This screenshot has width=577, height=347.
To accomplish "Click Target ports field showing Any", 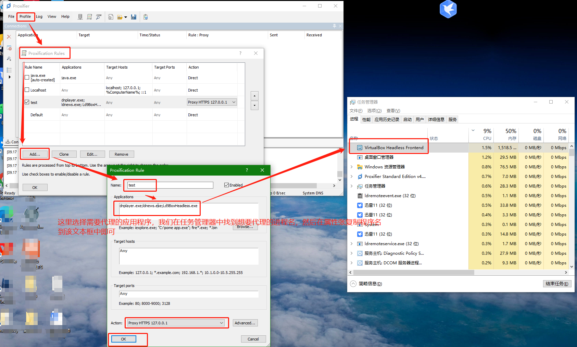I will coord(189,294).
